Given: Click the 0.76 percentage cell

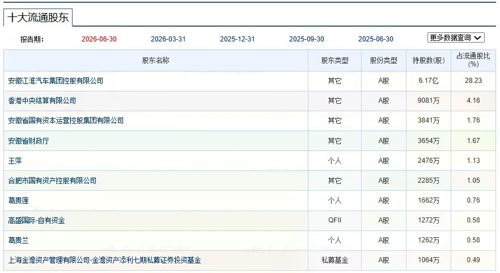Looking at the screenshot, I should (473, 200).
